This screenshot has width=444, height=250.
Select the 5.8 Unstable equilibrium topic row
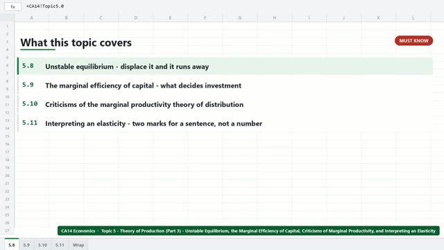[225, 67]
